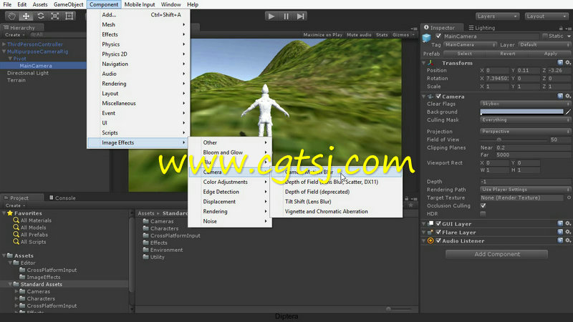
Task: Pick Background color with eyedropper icon
Action: (x=568, y=112)
